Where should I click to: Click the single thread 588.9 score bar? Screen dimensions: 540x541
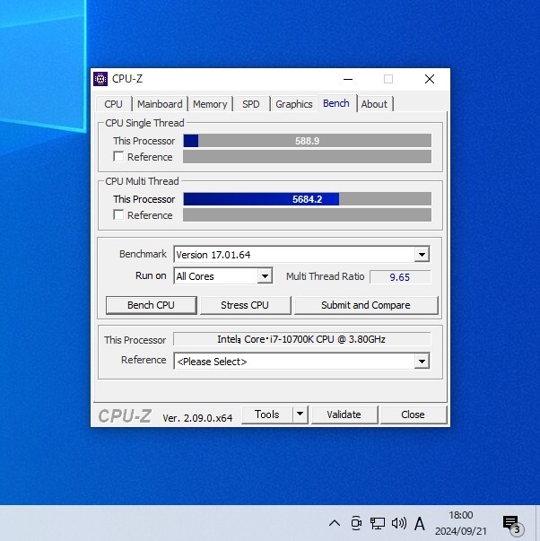pos(307,141)
